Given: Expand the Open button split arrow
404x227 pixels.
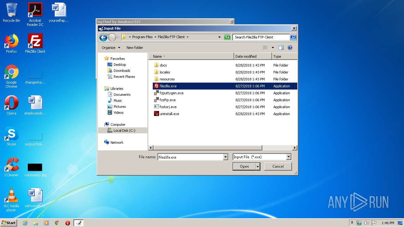Looking at the screenshot, I should coord(258,166).
